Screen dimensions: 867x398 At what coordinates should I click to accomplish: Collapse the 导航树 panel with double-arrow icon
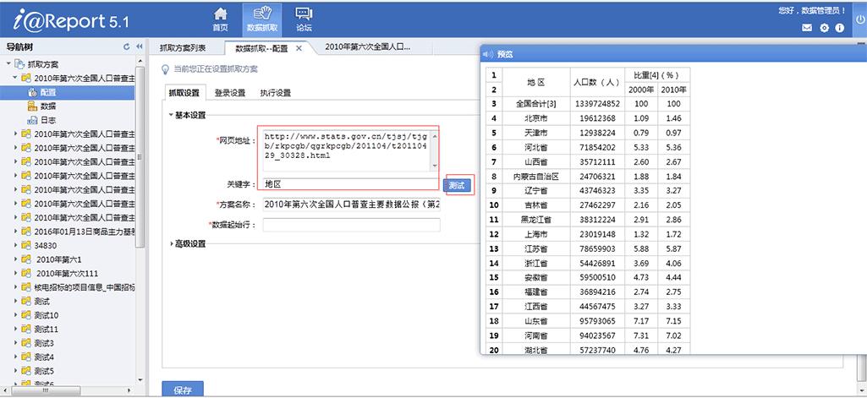coord(140,47)
